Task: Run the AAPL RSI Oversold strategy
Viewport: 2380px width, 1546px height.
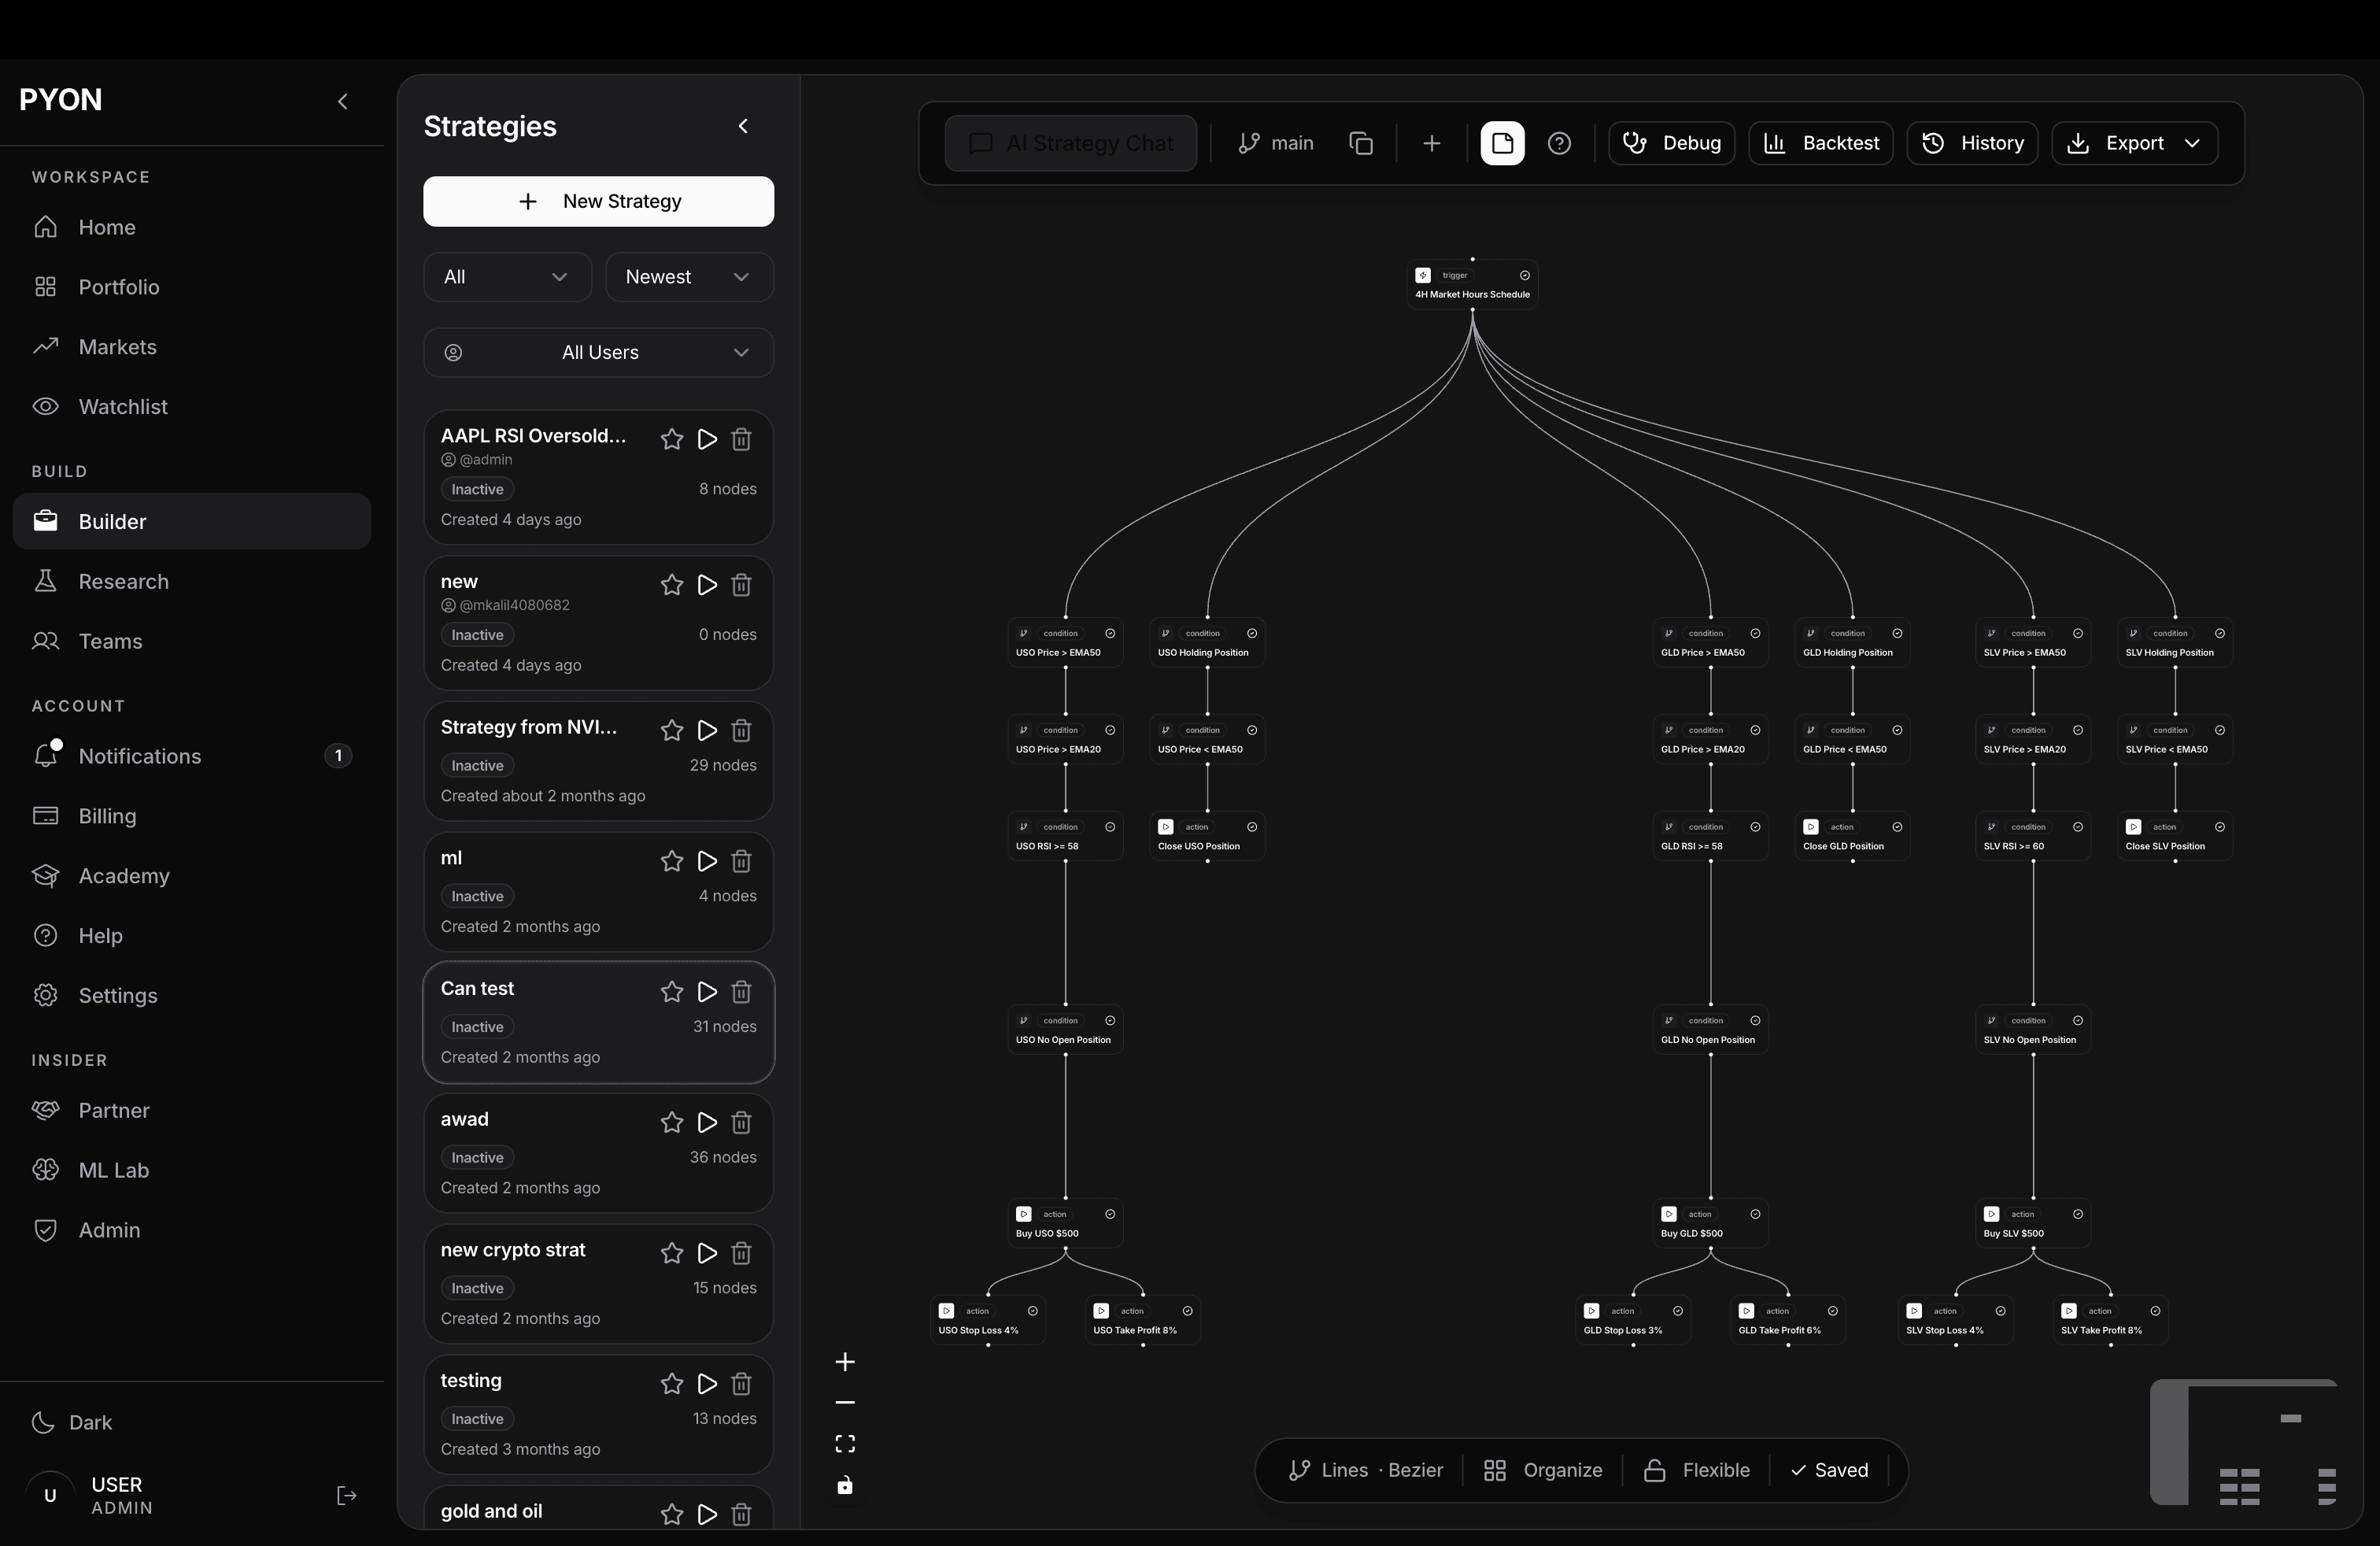Action: point(707,439)
